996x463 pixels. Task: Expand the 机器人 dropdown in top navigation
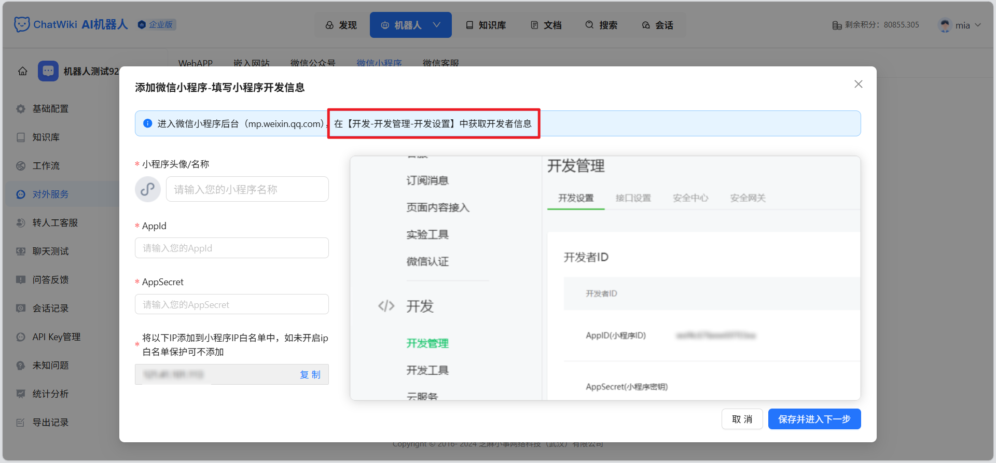click(437, 25)
